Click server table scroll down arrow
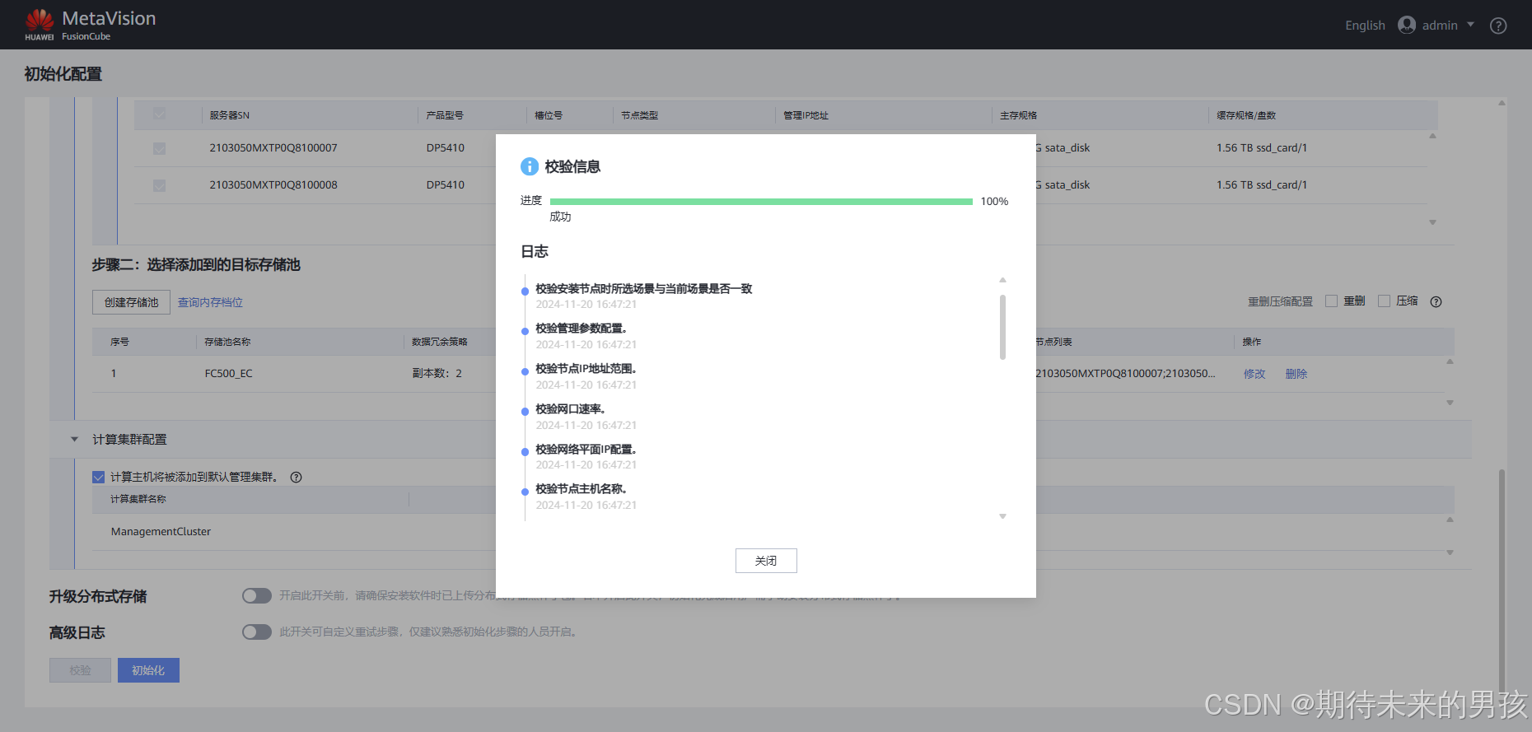Viewport: 1532px width, 732px height. coord(1432,222)
